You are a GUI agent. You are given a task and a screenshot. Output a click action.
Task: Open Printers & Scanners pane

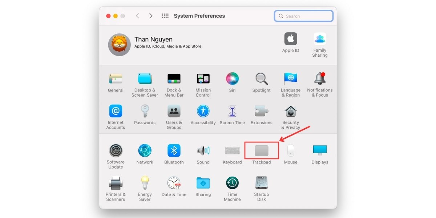click(x=116, y=183)
